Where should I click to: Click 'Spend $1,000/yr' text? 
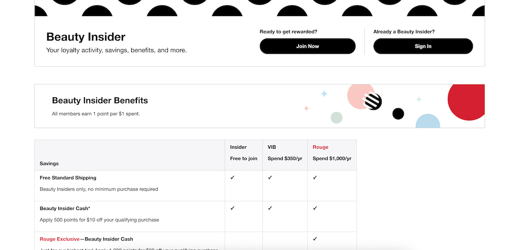[x=332, y=158]
